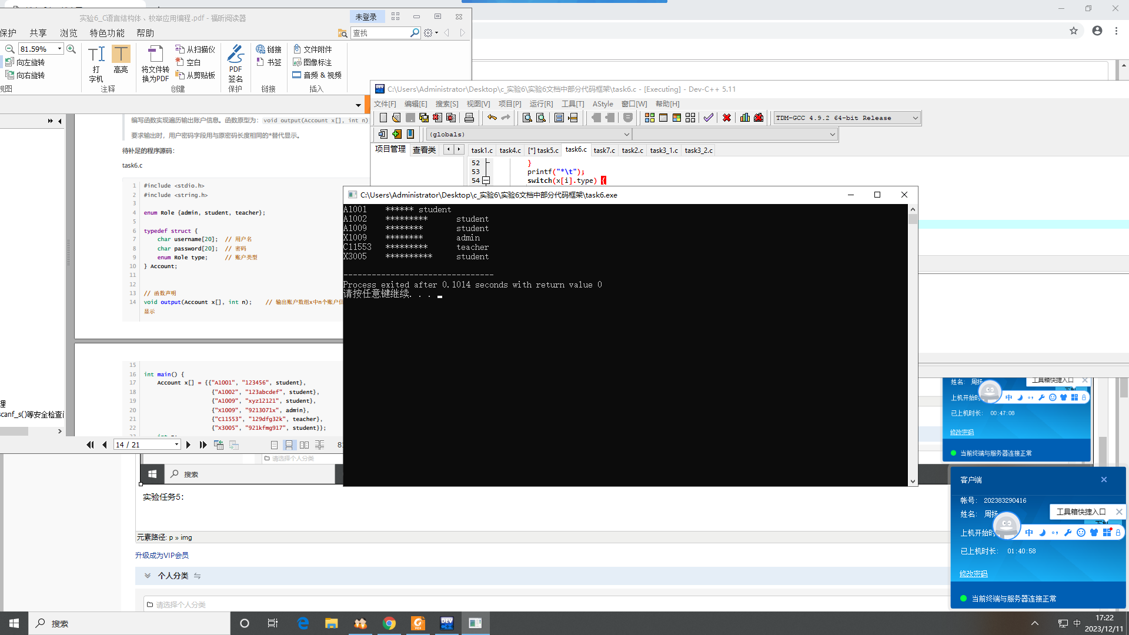Click the syntax check checkmark icon
Screen dimensions: 1129x635
point(708,118)
